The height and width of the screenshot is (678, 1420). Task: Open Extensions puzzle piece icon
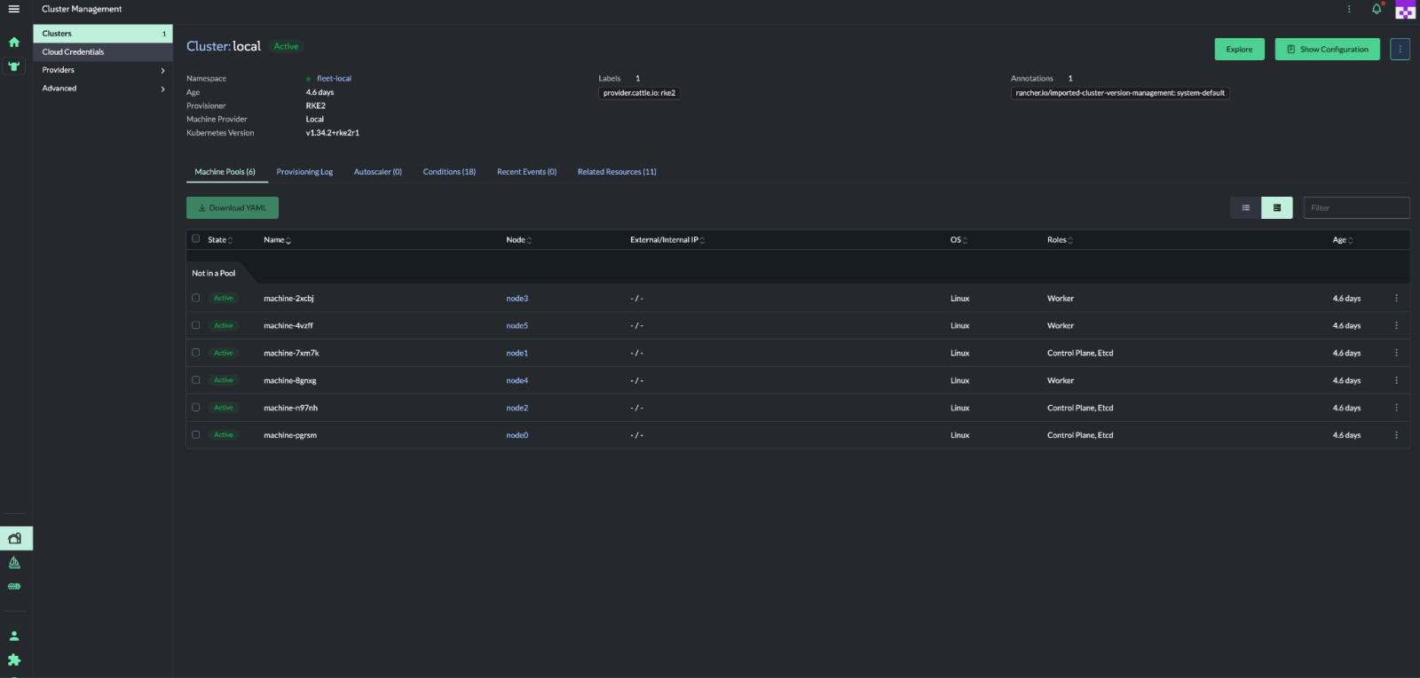tap(14, 659)
